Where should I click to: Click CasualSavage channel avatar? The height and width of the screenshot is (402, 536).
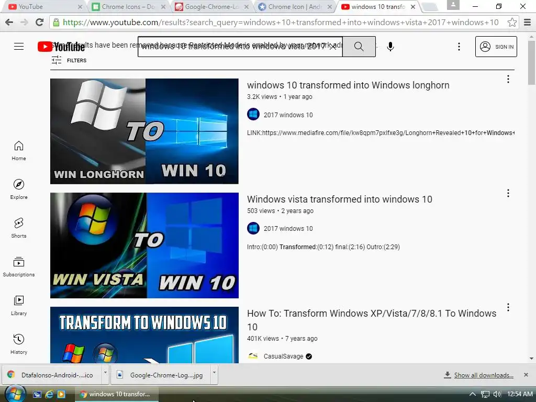tap(253, 356)
